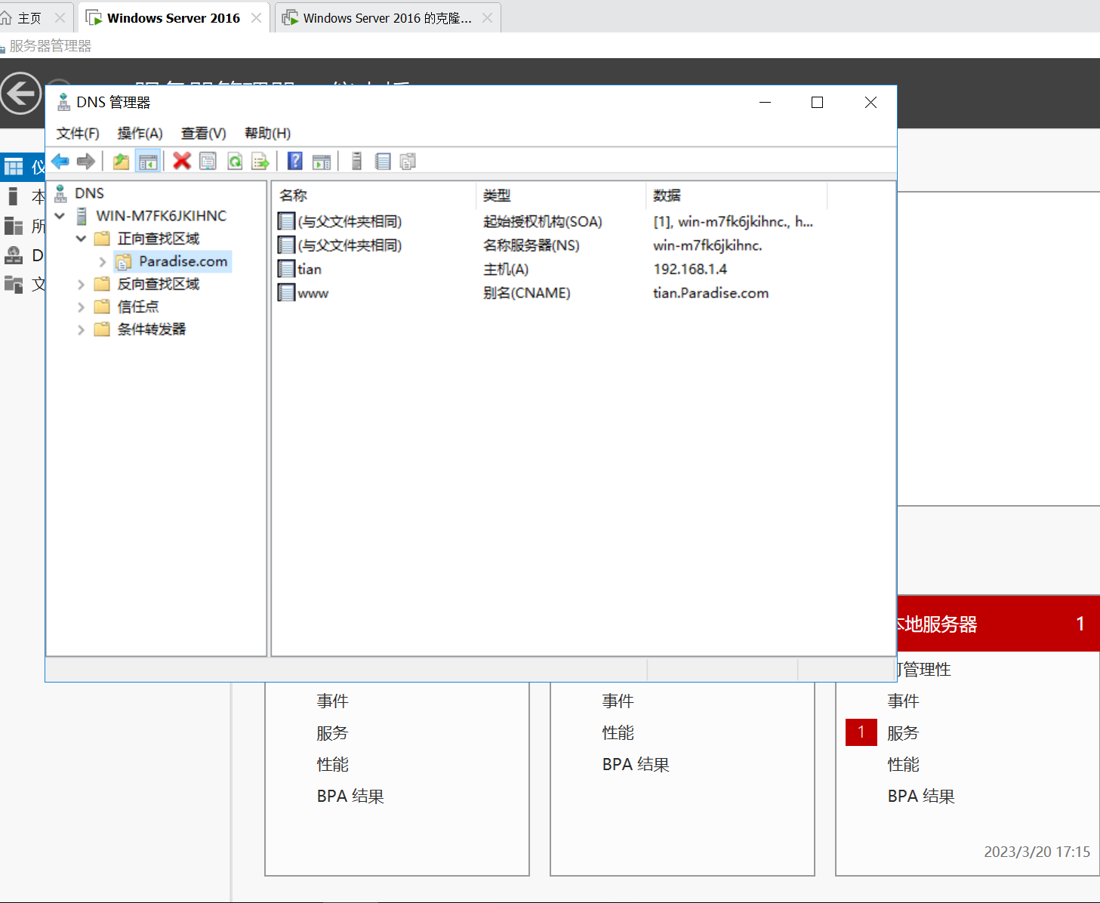This screenshot has height=903, width=1100.
Task: Switch to the 主页 tab
Action: [29, 18]
